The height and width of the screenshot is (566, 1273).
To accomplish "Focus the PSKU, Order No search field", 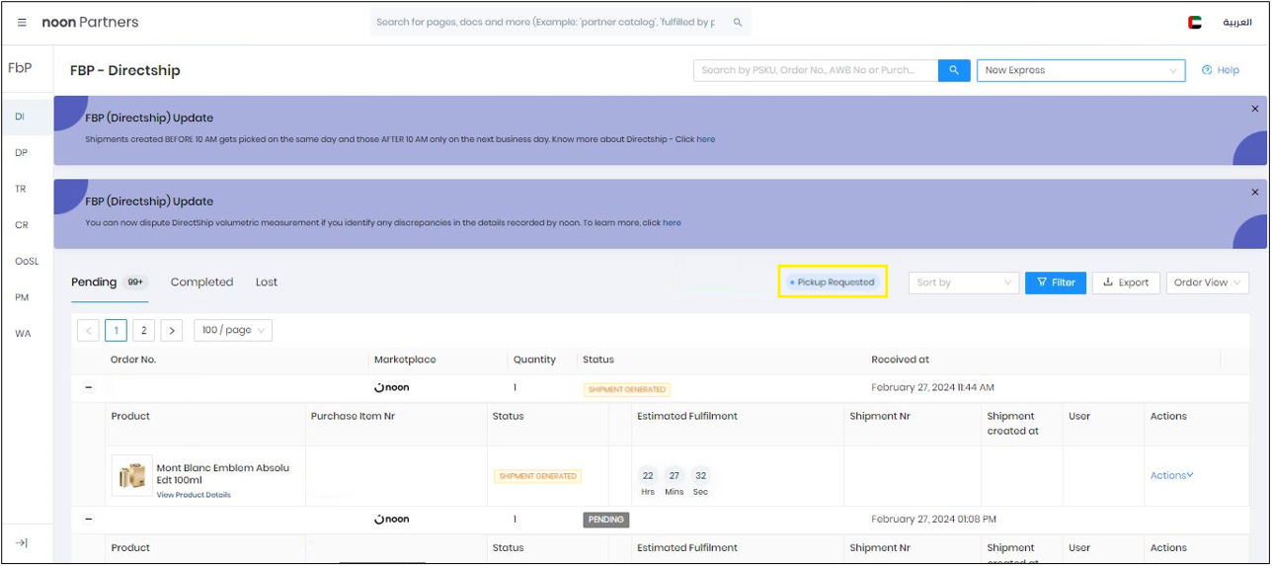I will 816,70.
